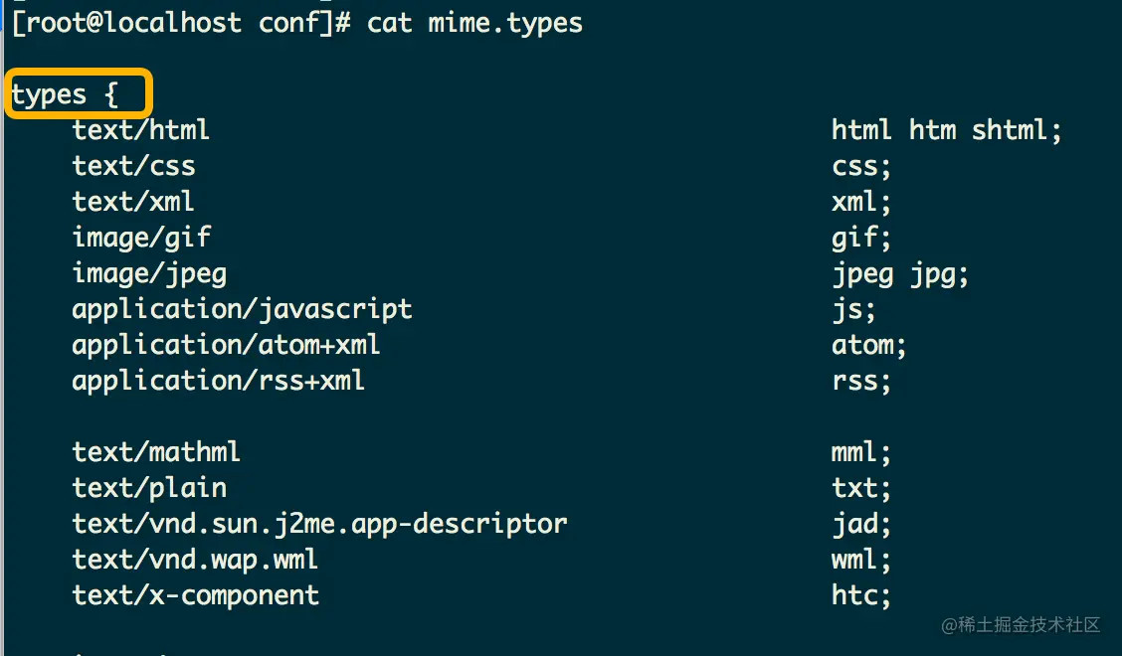Click the text/vnd.wap.wml entry
Screen dimensions: 1122x656
tap(195, 561)
